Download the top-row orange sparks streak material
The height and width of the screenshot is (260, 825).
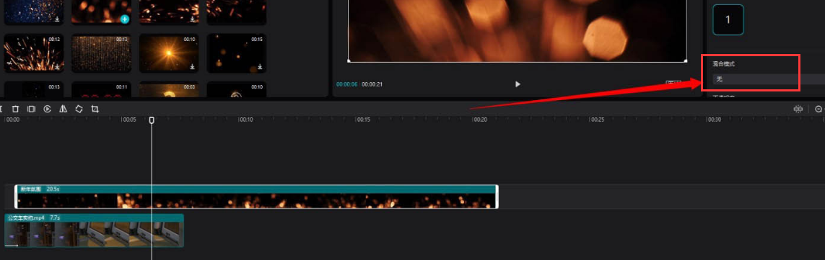point(192,19)
